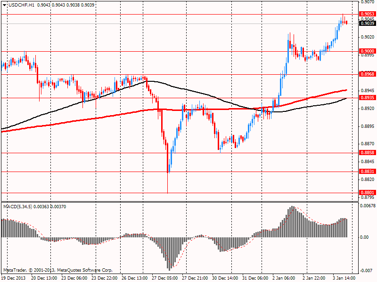Select the 0.9000 horizontal level price label

368,51
